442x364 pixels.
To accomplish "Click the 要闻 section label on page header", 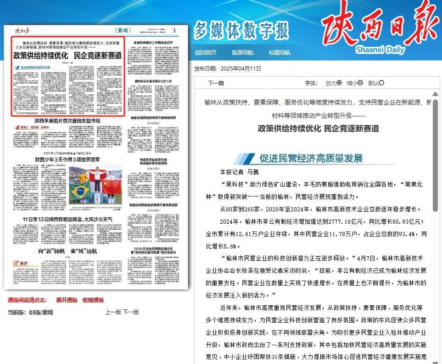I will [123, 30].
